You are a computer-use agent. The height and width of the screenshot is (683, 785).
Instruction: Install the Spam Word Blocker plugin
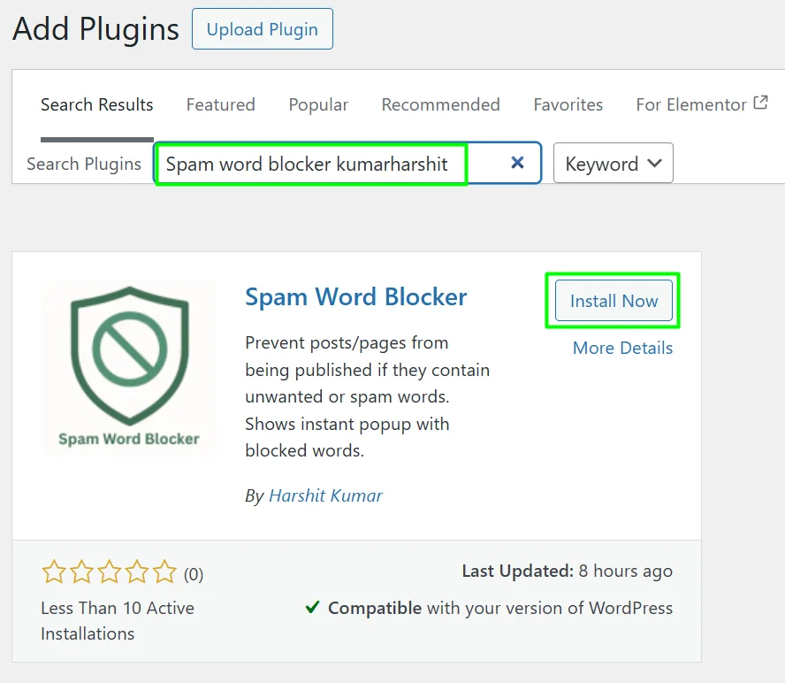pyautogui.click(x=613, y=301)
